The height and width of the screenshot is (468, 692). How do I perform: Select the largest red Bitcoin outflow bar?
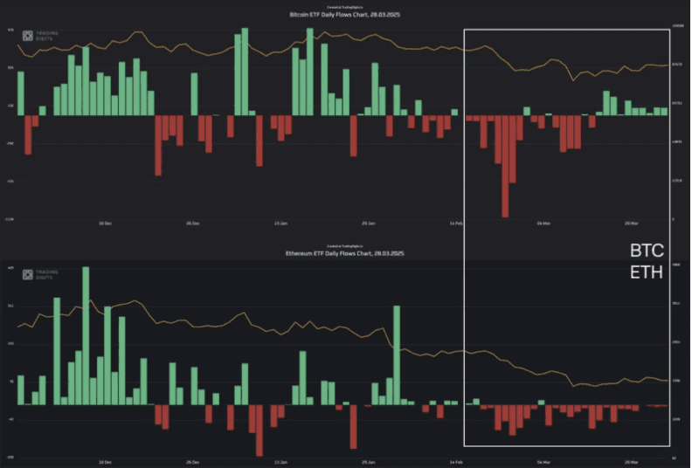(505, 166)
